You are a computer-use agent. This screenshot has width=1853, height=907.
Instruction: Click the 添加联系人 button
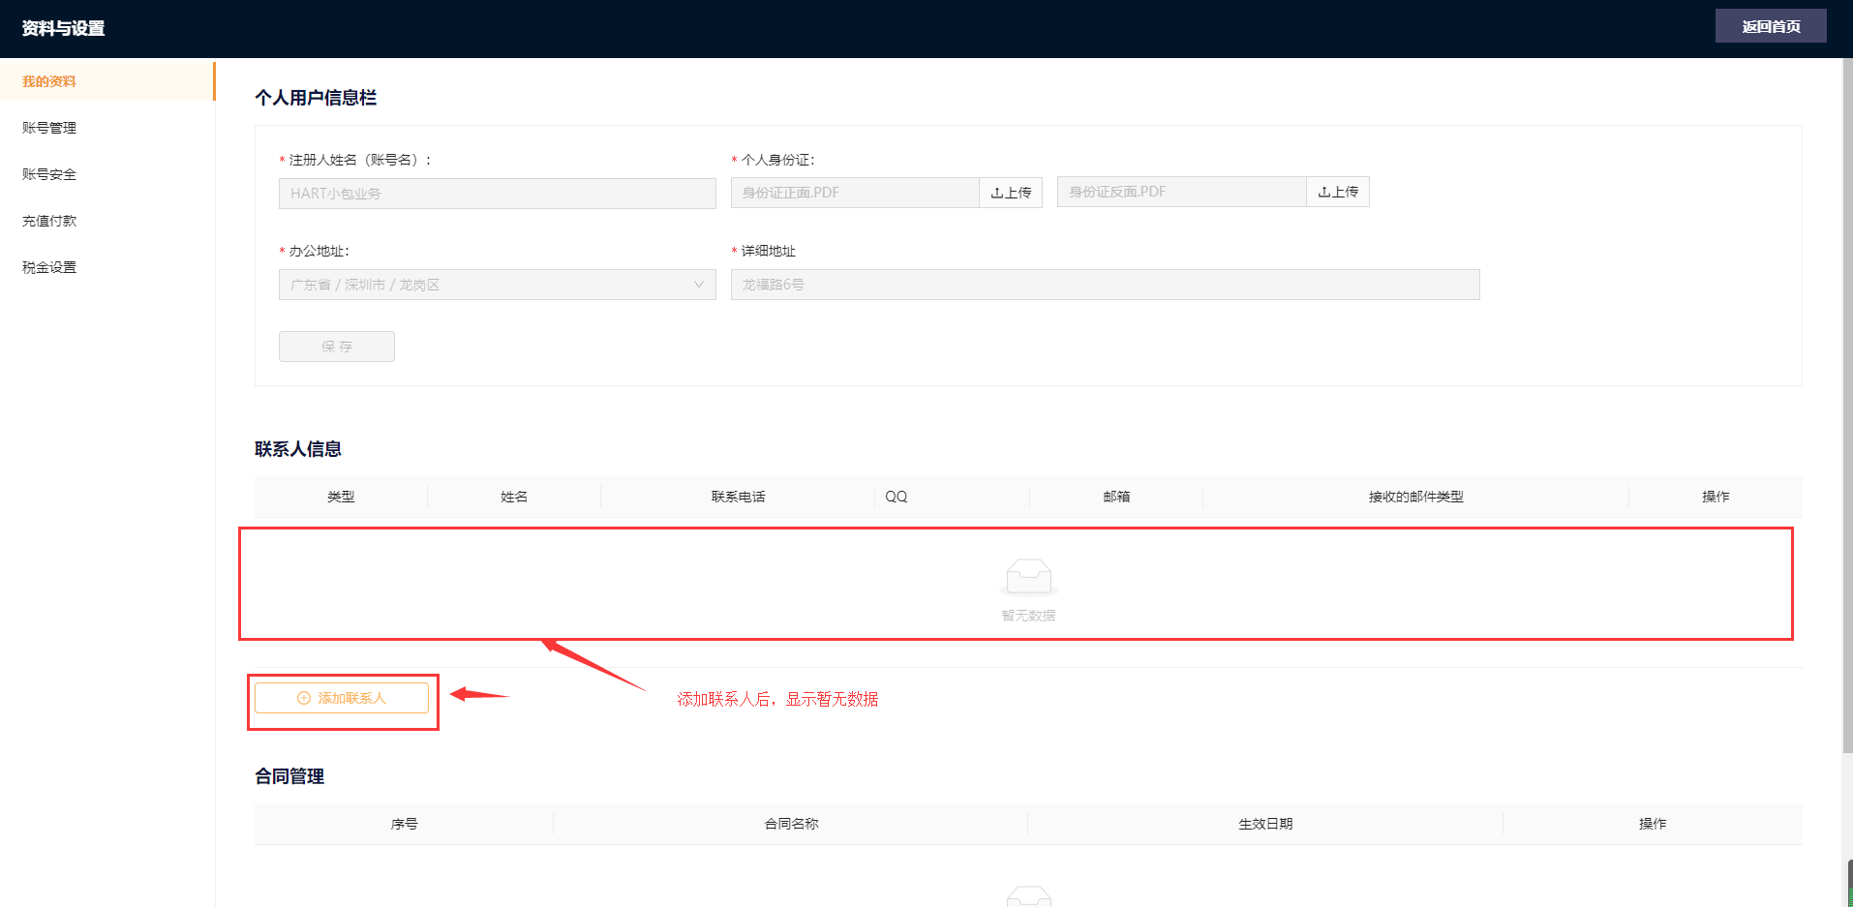click(342, 698)
